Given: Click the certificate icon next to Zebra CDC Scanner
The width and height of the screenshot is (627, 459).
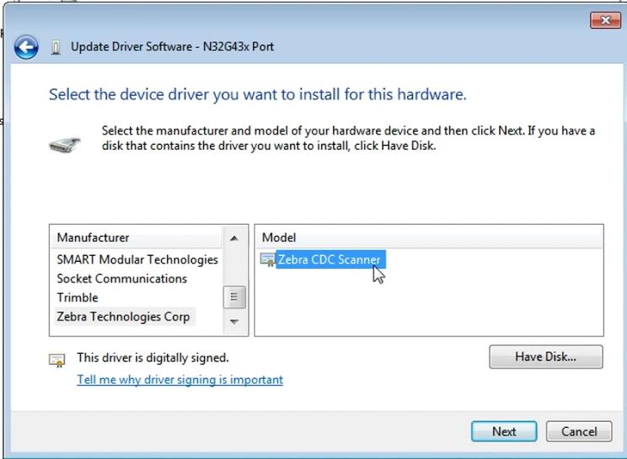Looking at the screenshot, I should [267, 259].
